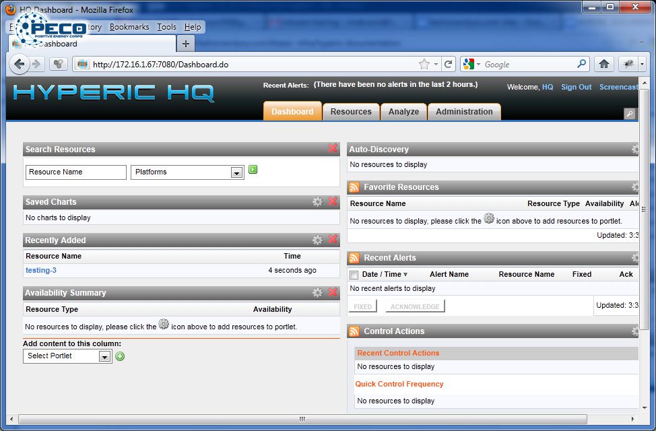Click the ACKNOWLEDGE button

[415, 306]
